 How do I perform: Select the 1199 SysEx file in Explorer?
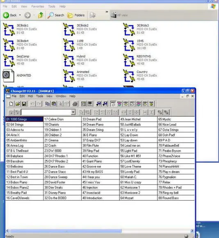[80, 45]
